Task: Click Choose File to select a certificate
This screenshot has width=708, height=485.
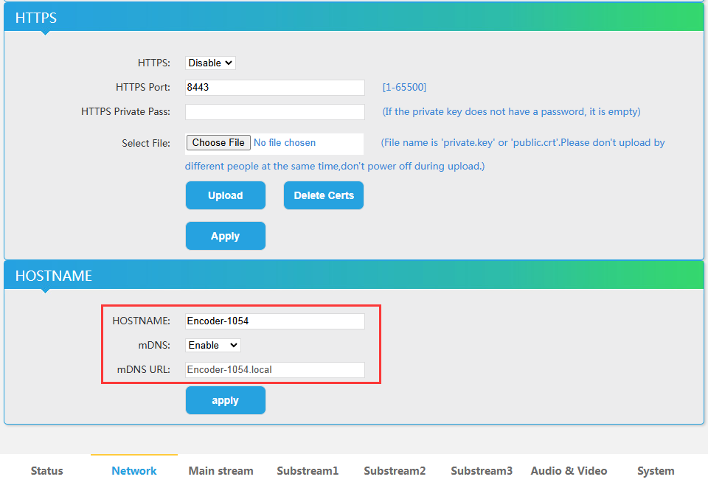Action: click(218, 142)
